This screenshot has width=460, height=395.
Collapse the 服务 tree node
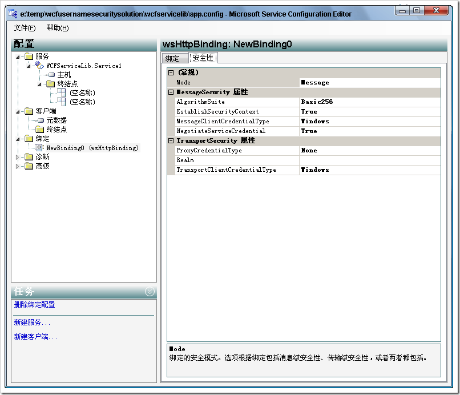pyautogui.click(x=18, y=57)
